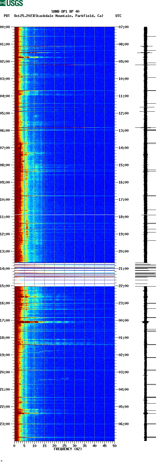Click the "PDT" timezone label
Screen dimensions: 158x464
click(7, 16)
